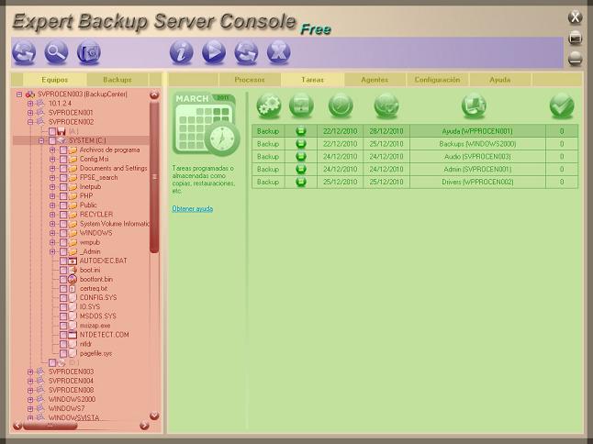Expand the WINDOWS2000 computer node

click(30, 399)
